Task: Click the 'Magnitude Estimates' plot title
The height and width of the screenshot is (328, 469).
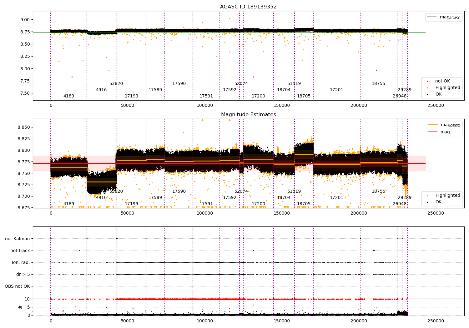Action: pos(249,115)
